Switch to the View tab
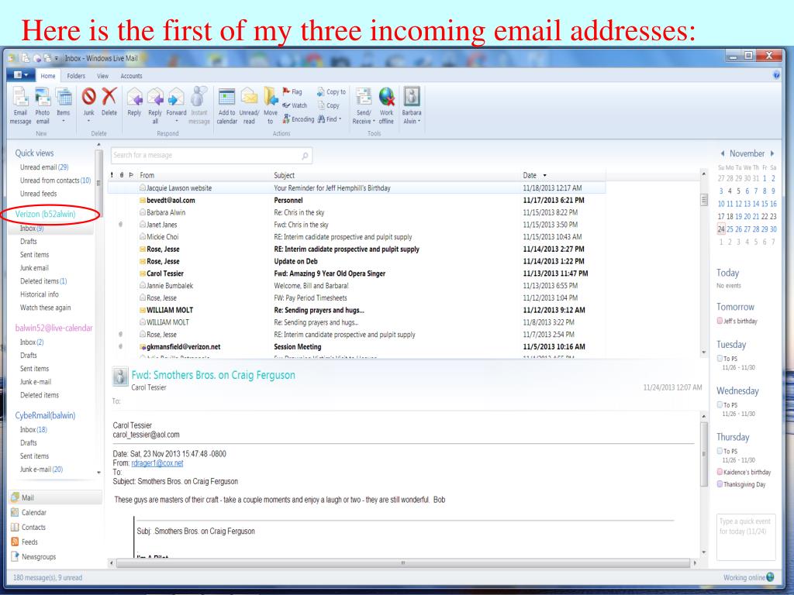This screenshot has width=794, height=595. point(103,76)
